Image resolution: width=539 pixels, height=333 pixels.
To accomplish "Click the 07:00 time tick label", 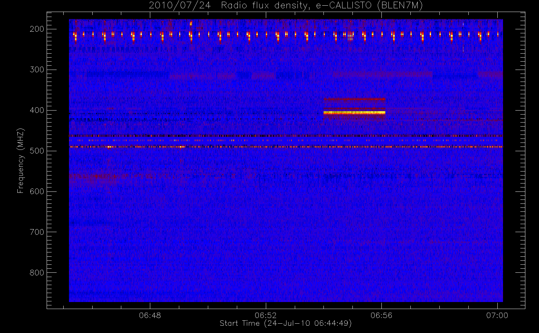I will coord(497,315).
